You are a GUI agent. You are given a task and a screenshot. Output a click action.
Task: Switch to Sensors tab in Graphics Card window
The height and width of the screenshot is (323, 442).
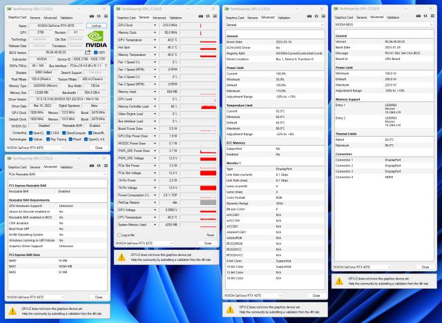click(x=35, y=18)
